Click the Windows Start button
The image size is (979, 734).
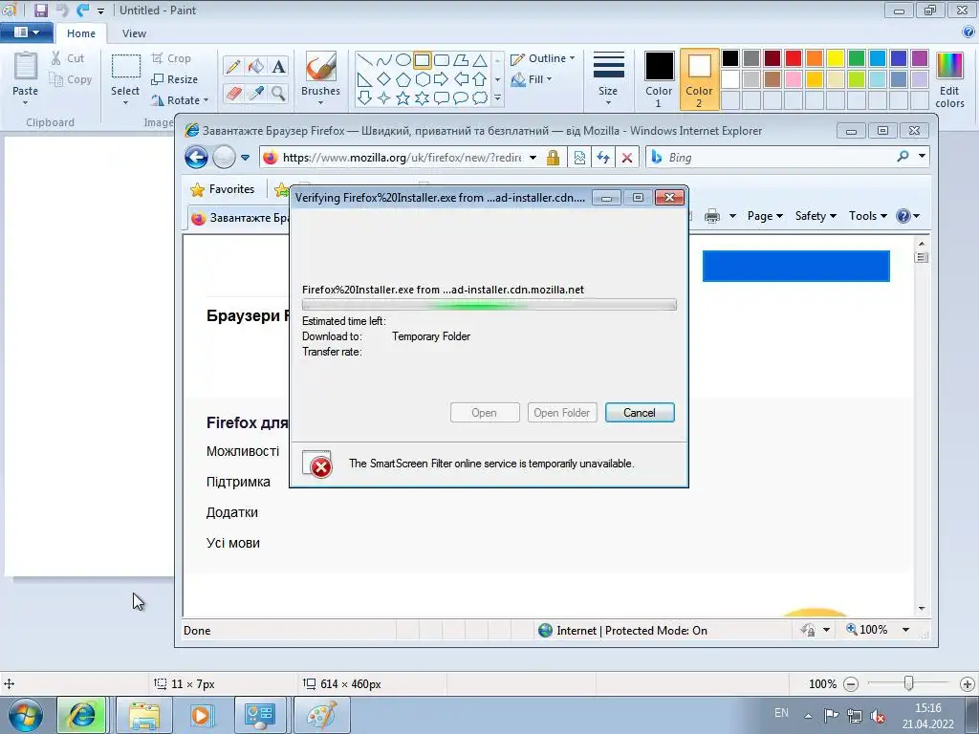25,715
